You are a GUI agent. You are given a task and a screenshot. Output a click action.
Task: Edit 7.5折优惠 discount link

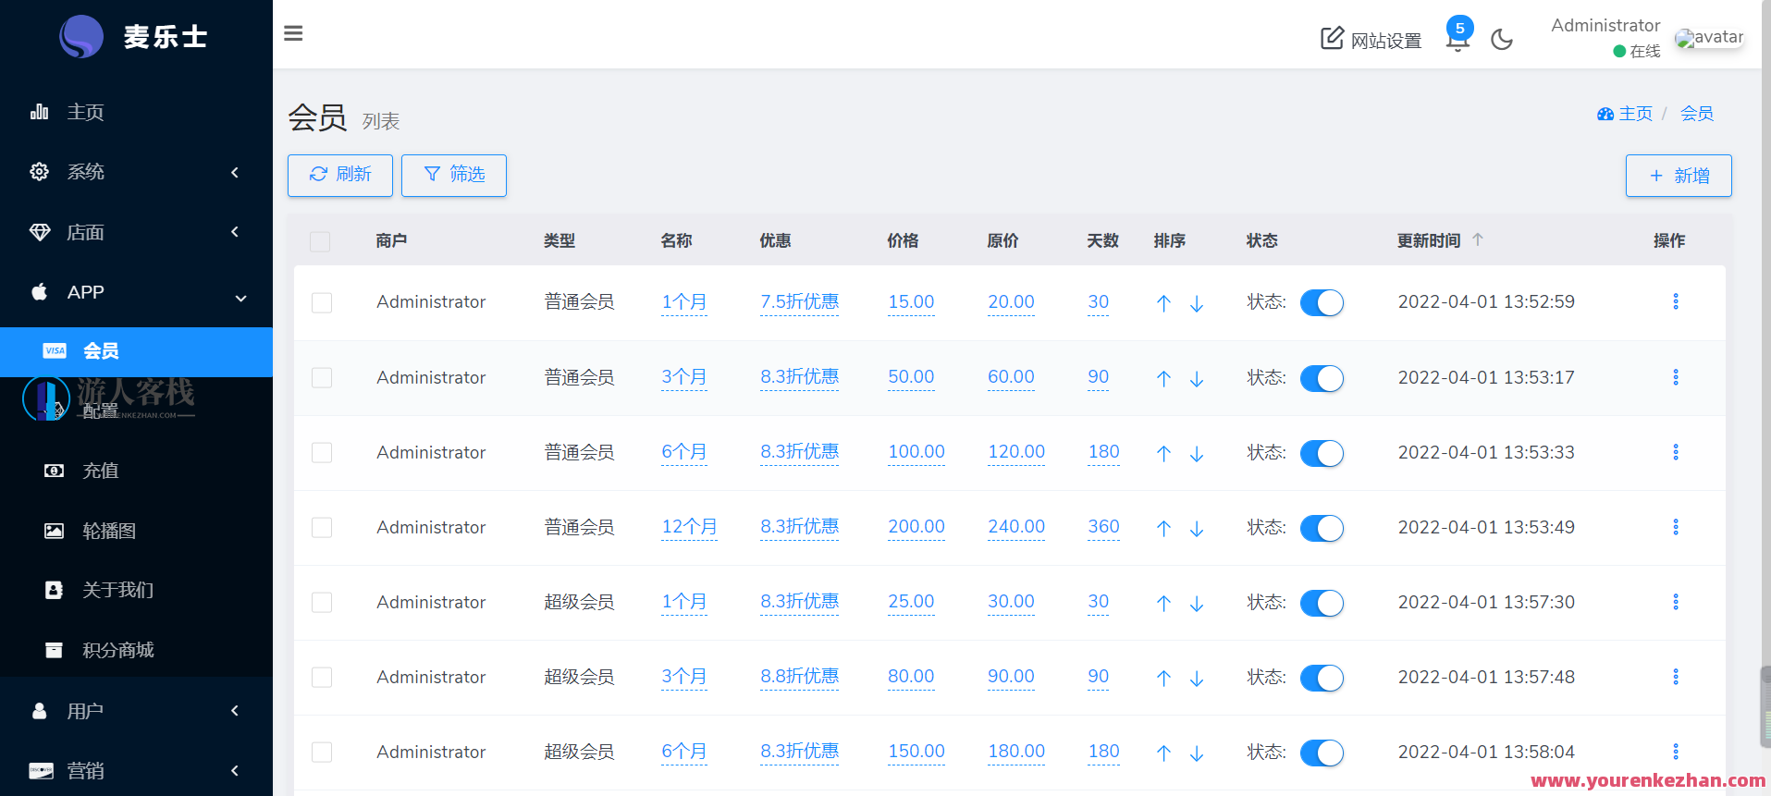click(x=799, y=302)
